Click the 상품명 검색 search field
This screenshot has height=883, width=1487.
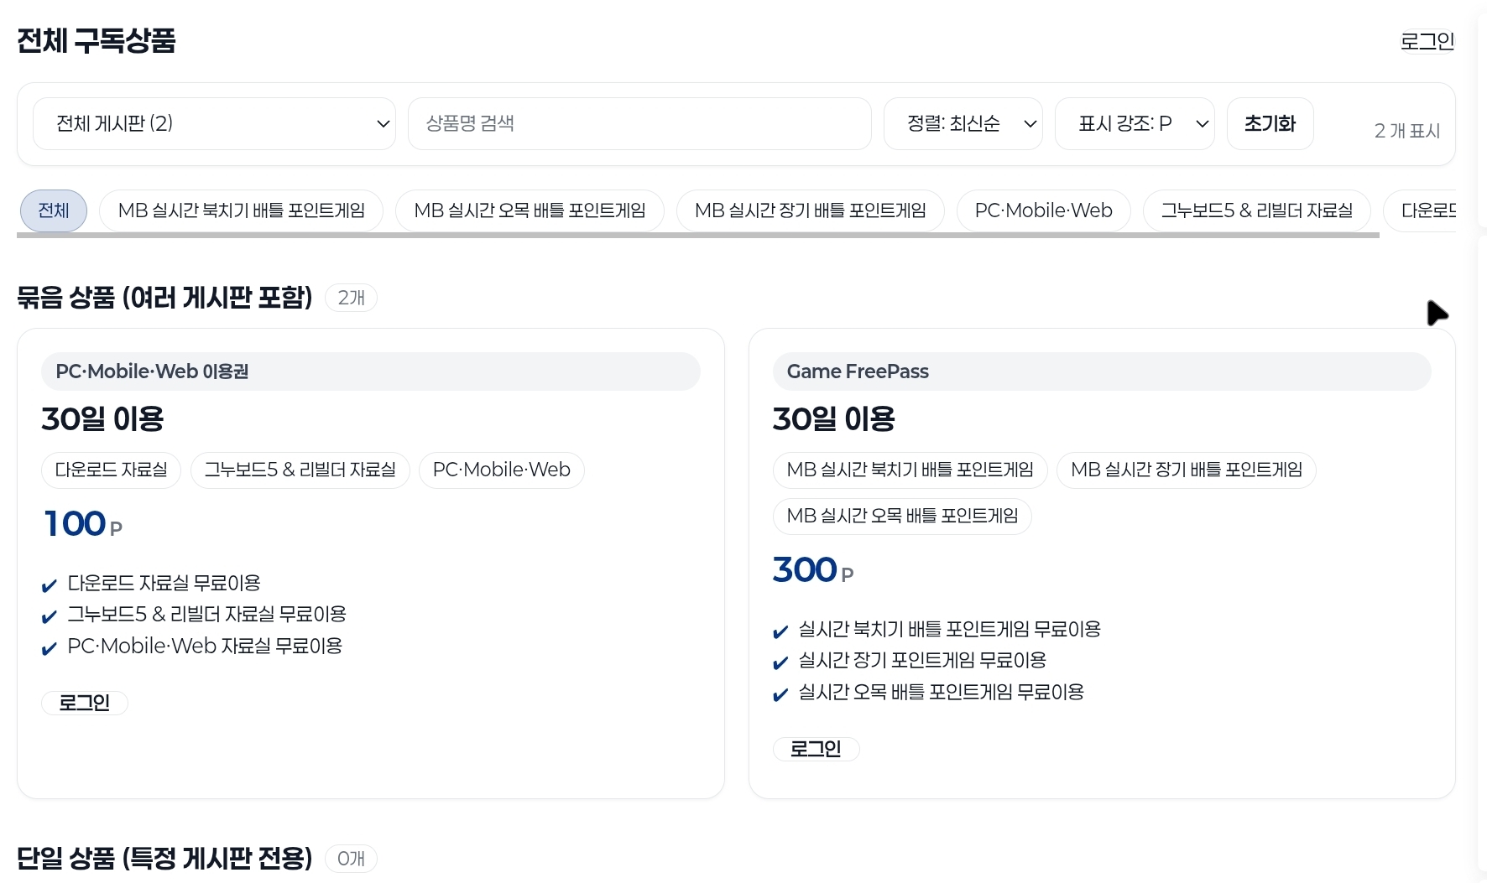point(639,124)
